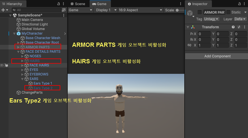Open SampleScene three-dot options menu

(x=63, y=15)
